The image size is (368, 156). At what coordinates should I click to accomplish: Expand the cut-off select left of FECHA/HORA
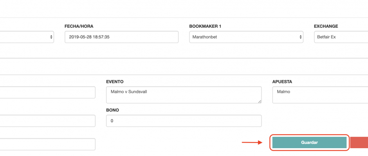pos(27,37)
